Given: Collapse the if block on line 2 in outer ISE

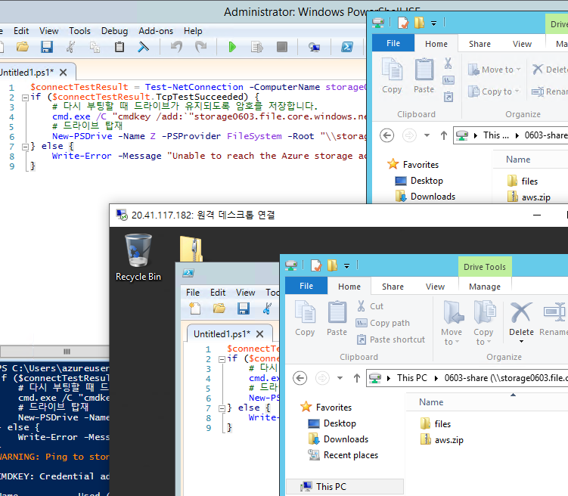Looking at the screenshot, I should click(x=25, y=98).
